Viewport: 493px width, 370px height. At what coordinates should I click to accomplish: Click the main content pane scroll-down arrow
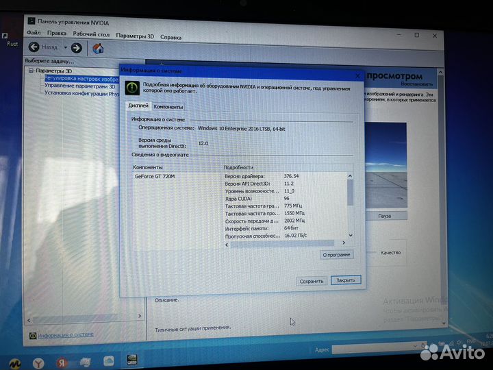click(444, 323)
